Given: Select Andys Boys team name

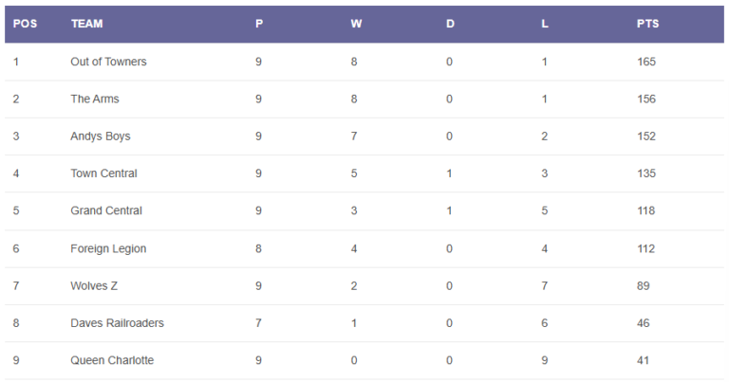Looking at the screenshot, I should [x=101, y=136].
